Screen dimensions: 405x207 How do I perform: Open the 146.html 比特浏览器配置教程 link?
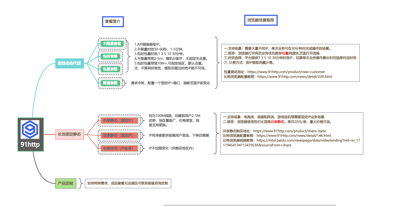point(294,136)
